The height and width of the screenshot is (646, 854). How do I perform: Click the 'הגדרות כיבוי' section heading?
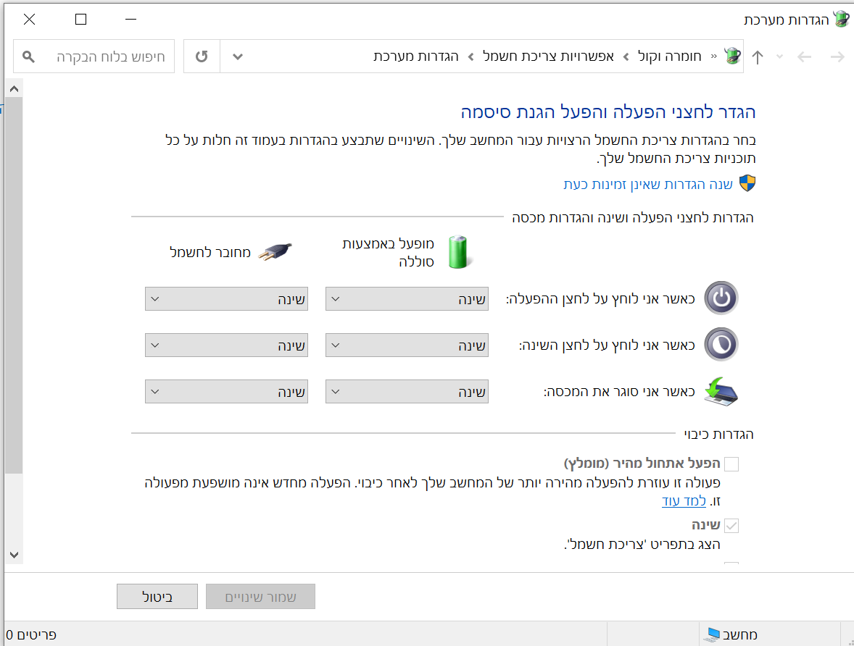click(x=719, y=434)
